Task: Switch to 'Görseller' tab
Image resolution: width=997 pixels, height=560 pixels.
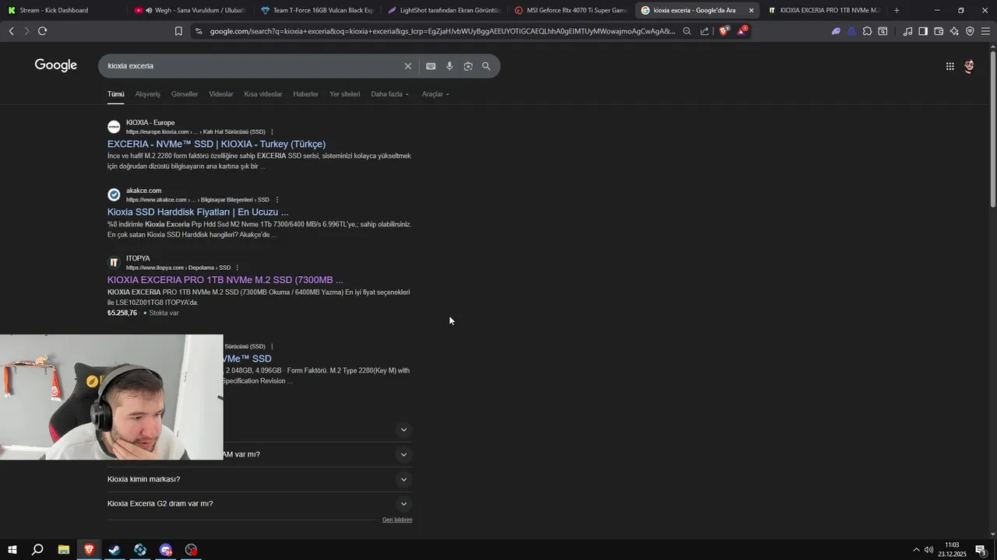Action: point(185,94)
